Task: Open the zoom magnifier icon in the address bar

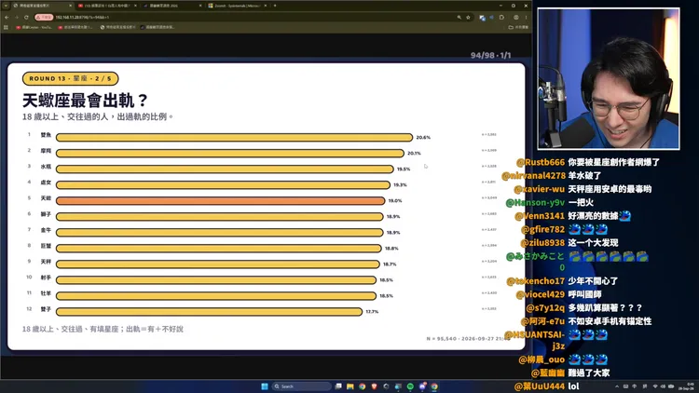Action: click(459, 18)
